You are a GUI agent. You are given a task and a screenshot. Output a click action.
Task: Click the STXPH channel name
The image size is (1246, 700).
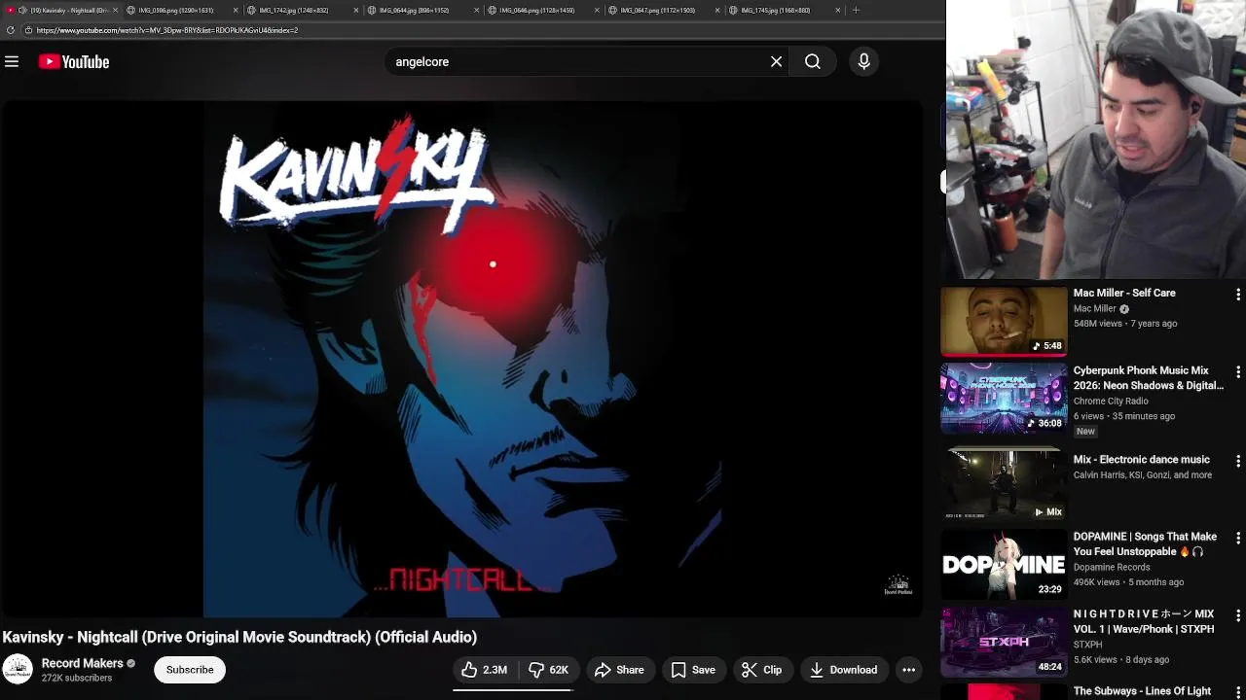pyautogui.click(x=1088, y=645)
